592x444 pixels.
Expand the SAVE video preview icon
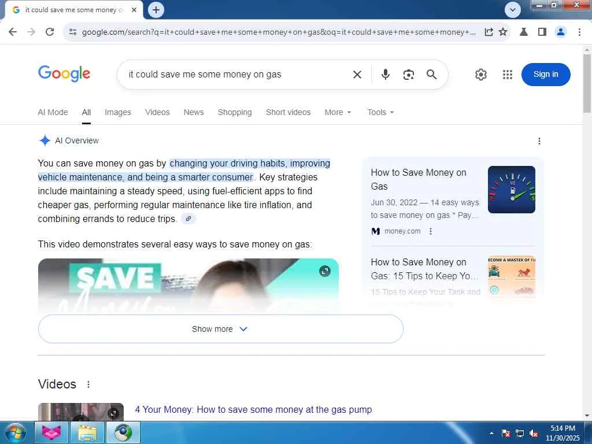[325, 271]
